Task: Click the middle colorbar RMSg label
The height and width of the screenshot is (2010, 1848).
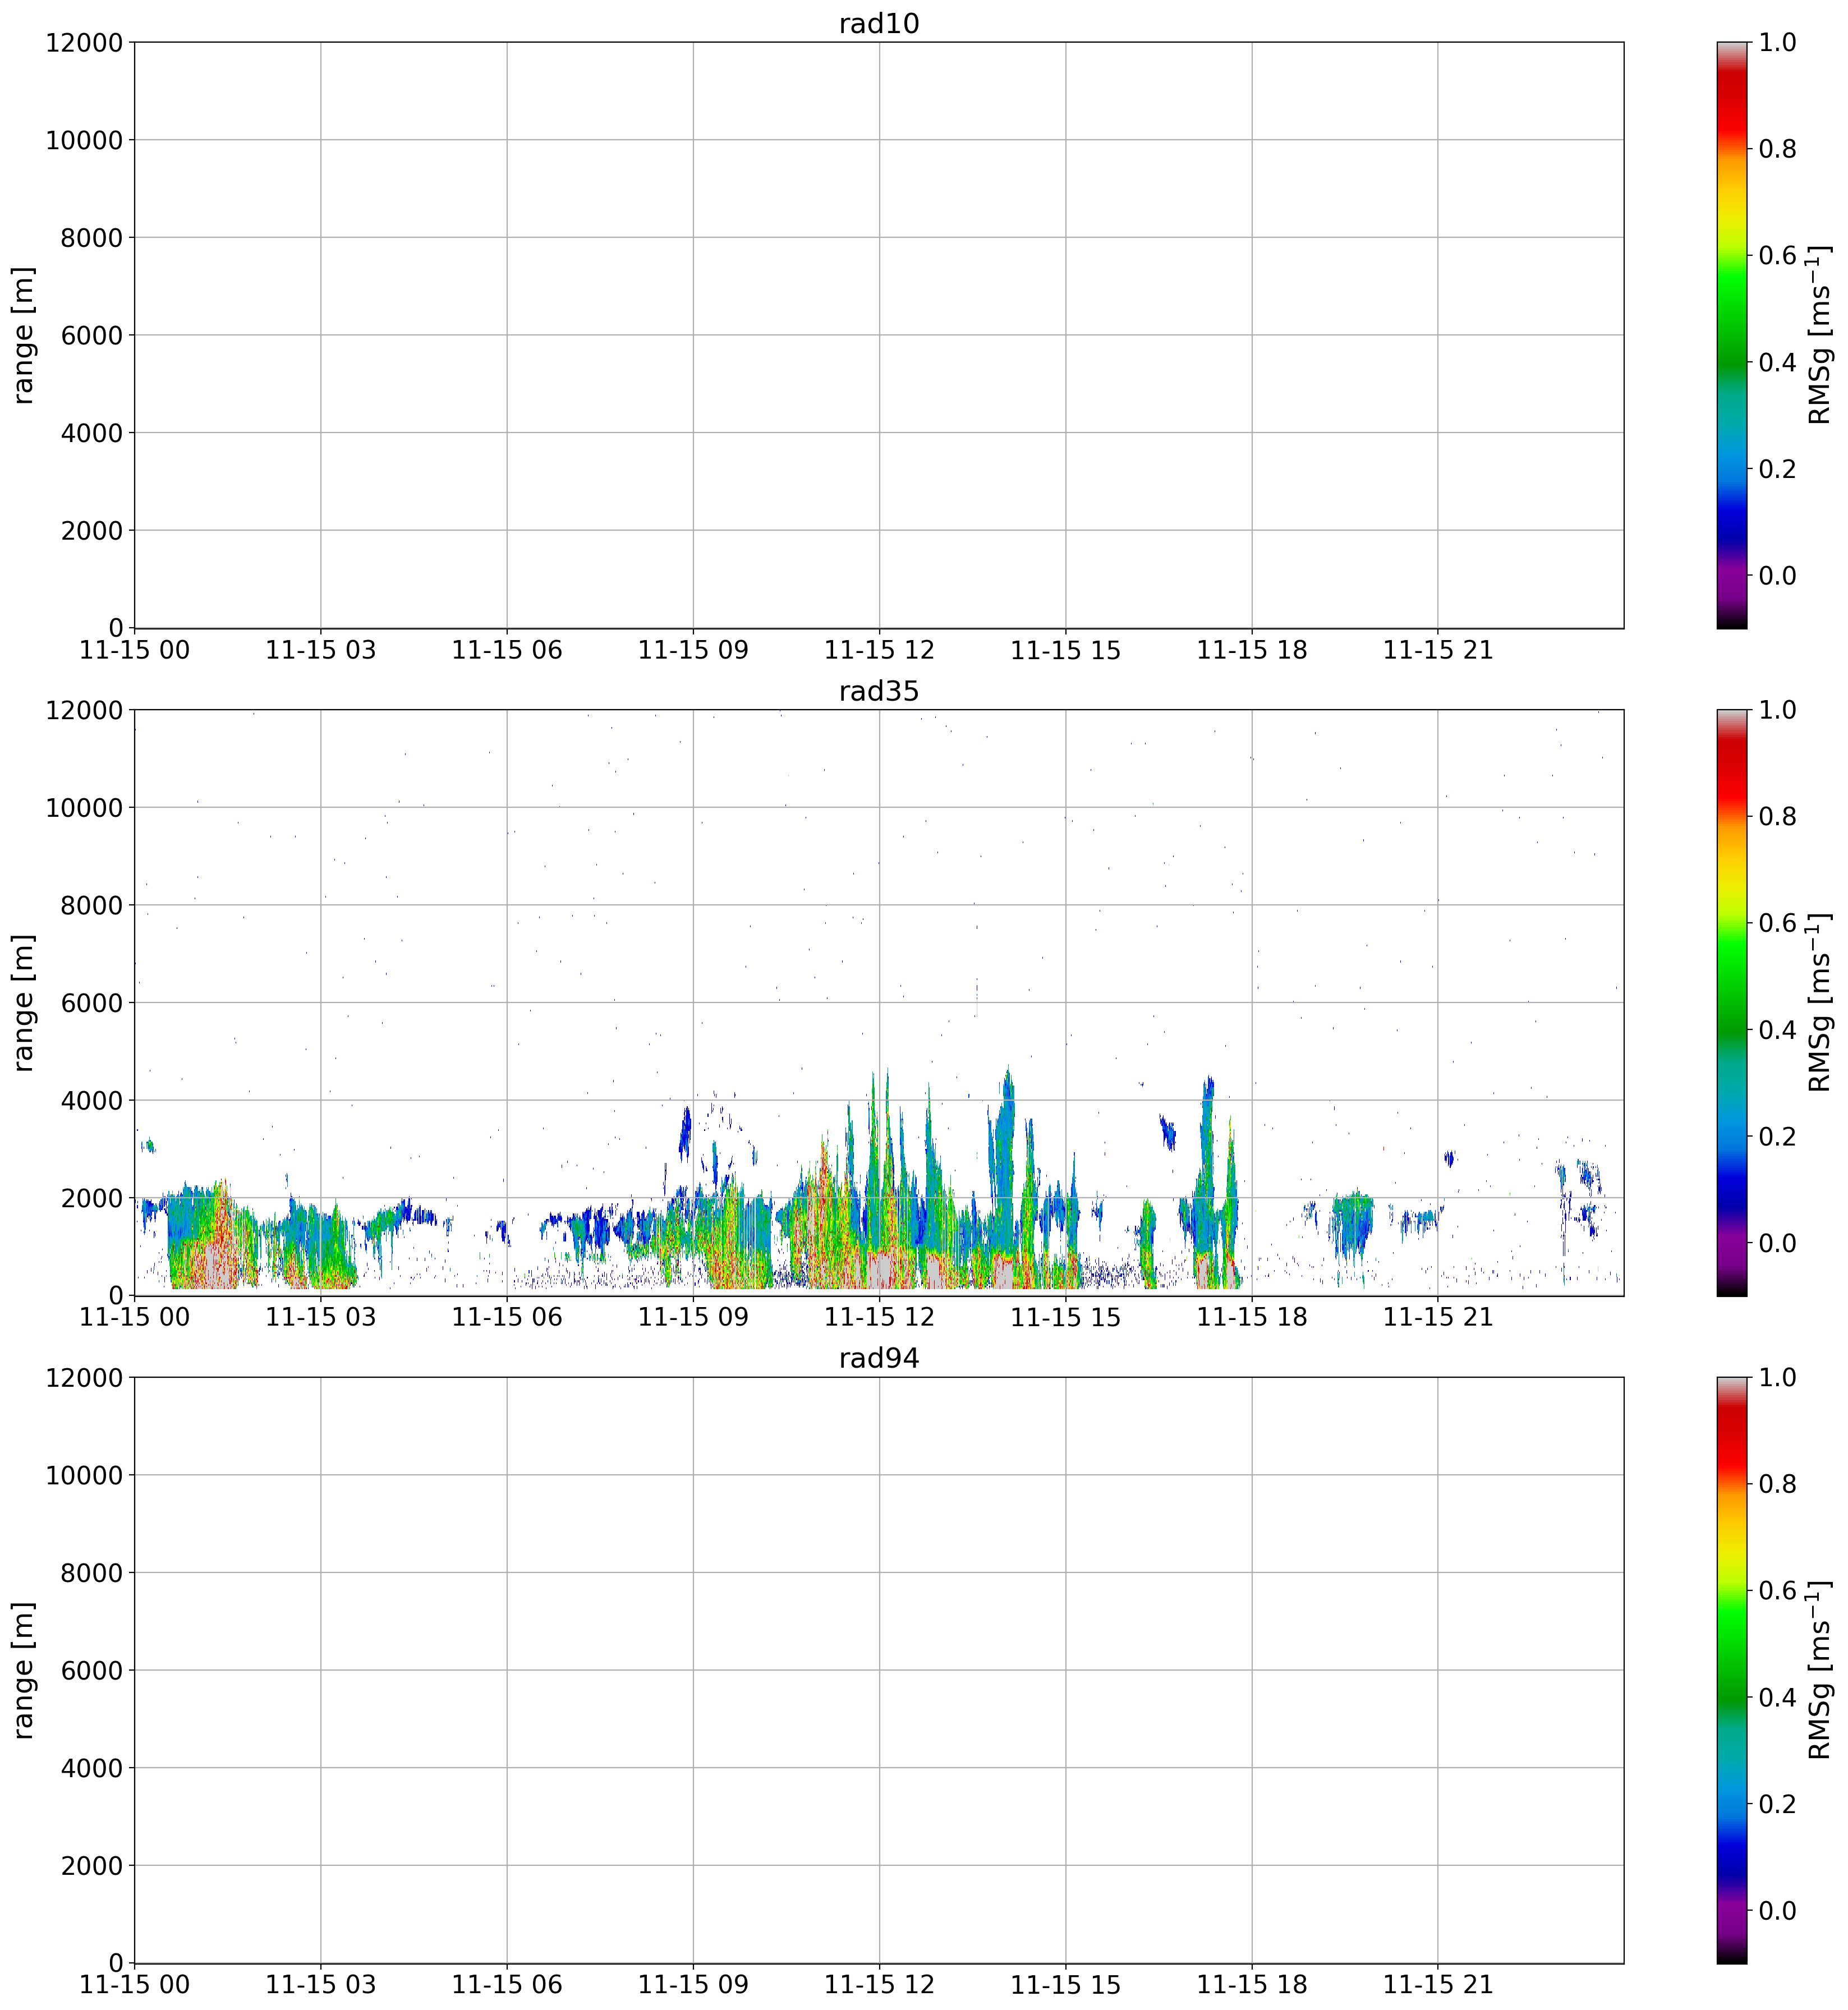Action: pyautogui.click(x=1820, y=1003)
